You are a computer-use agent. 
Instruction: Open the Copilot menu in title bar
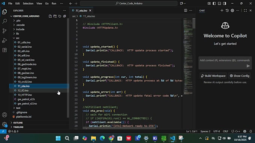click(x=183, y=3)
